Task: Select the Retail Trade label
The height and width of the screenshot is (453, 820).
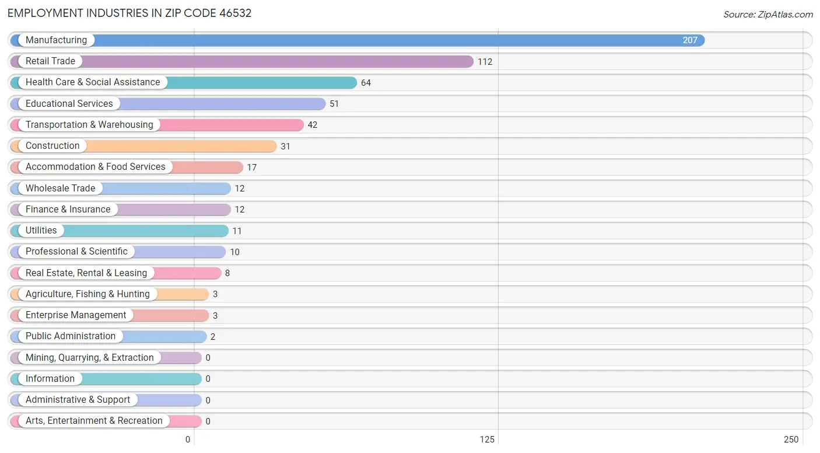Action: [x=50, y=61]
